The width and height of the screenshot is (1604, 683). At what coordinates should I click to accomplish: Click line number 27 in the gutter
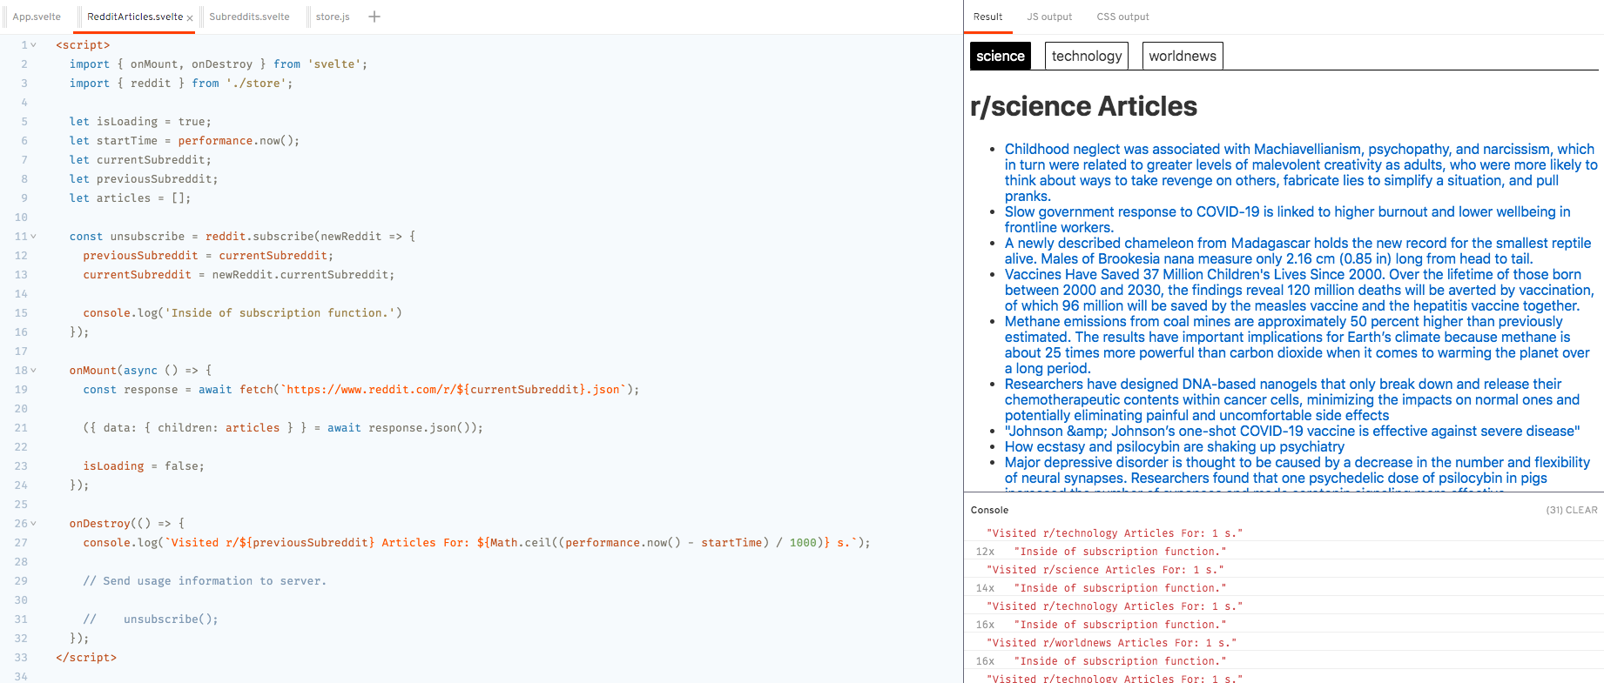21,543
